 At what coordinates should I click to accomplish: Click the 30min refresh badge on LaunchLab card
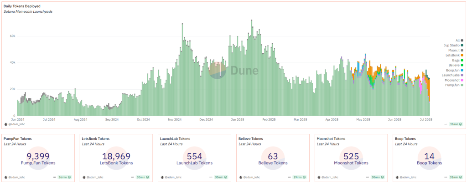(221, 177)
